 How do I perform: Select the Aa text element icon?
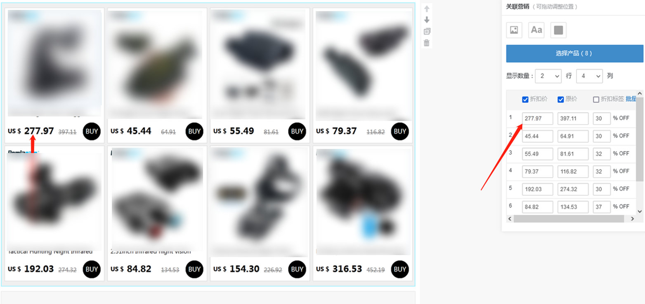pyautogui.click(x=536, y=30)
